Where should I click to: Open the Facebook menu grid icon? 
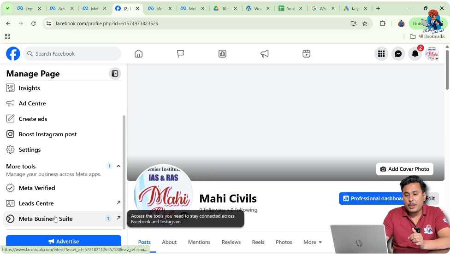[381, 54]
